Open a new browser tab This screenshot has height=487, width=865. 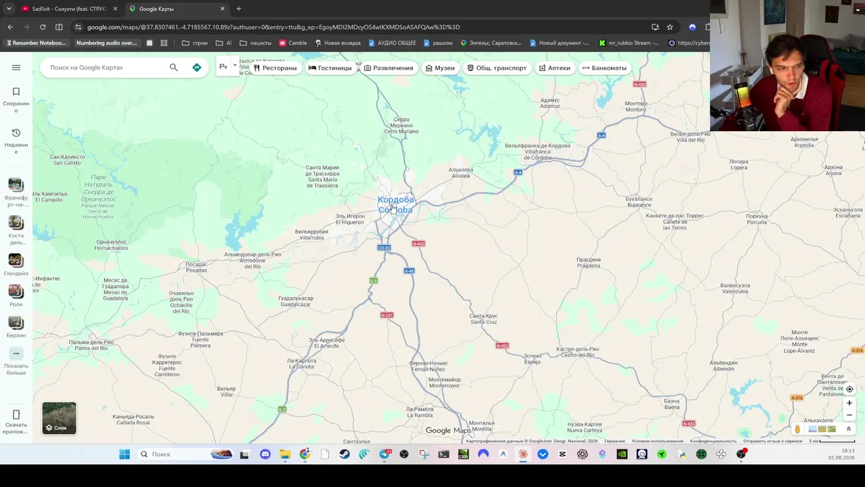click(239, 9)
